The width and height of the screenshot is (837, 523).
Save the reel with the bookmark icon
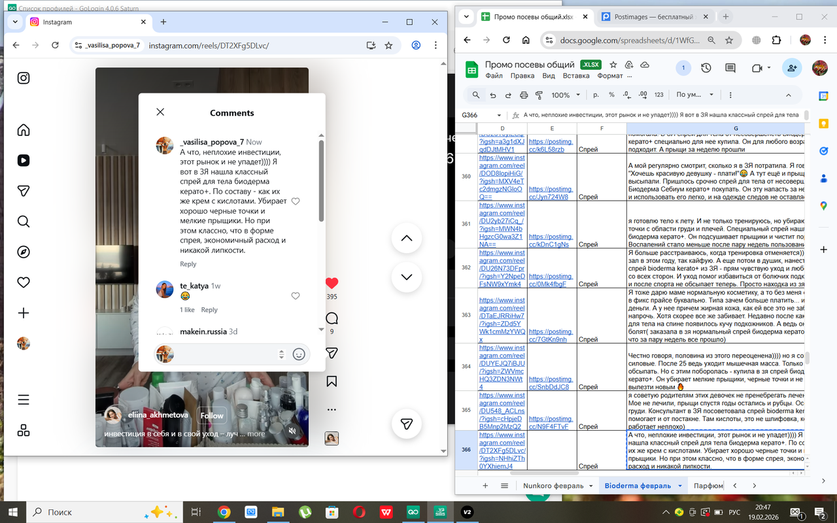332,381
